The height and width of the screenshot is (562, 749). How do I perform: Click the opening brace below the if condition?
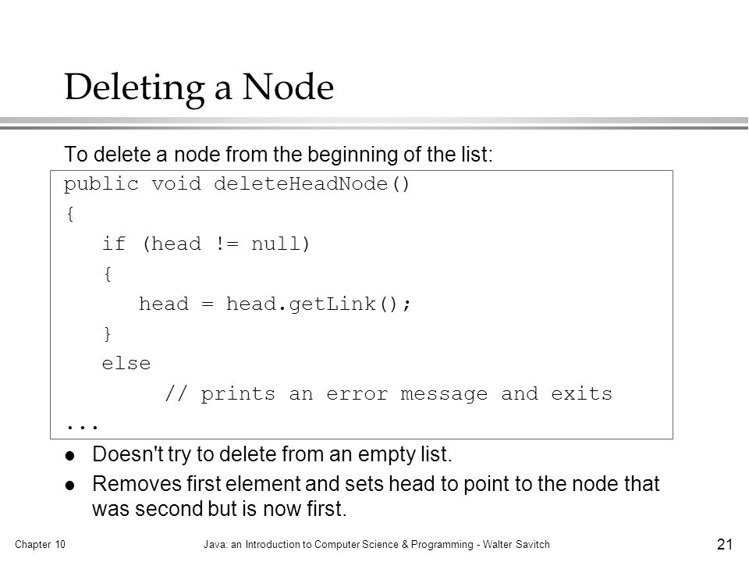click(x=108, y=274)
